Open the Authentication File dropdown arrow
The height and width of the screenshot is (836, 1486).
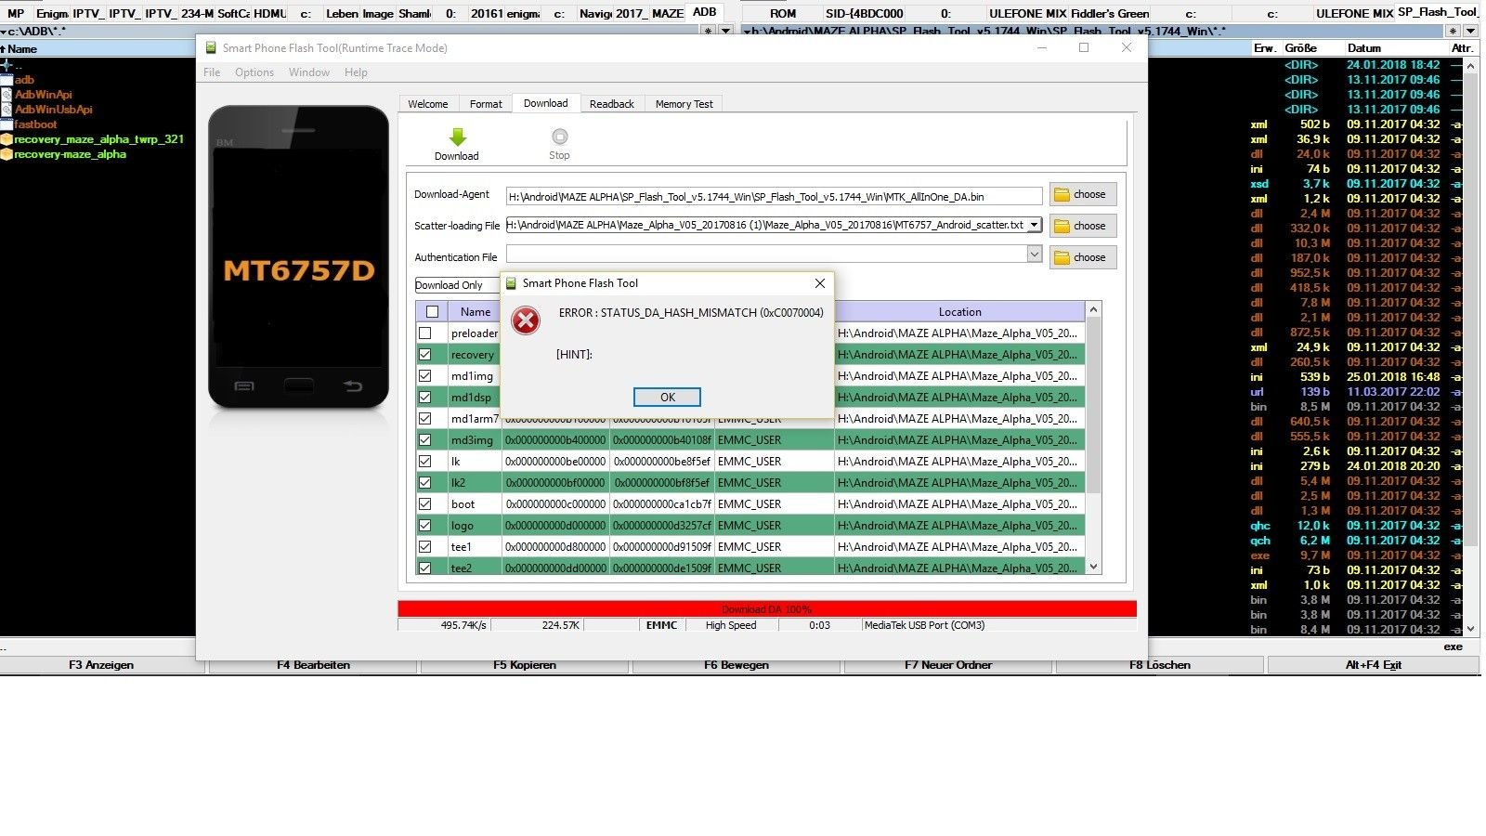pos(1035,254)
